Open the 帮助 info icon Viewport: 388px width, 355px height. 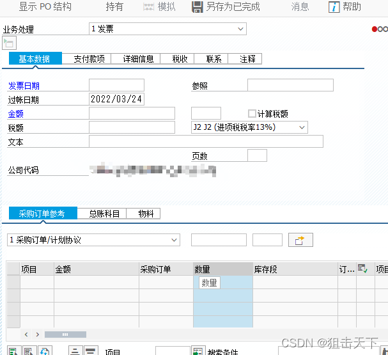(334, 7)
